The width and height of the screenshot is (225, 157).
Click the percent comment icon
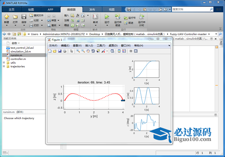point(72,20)
